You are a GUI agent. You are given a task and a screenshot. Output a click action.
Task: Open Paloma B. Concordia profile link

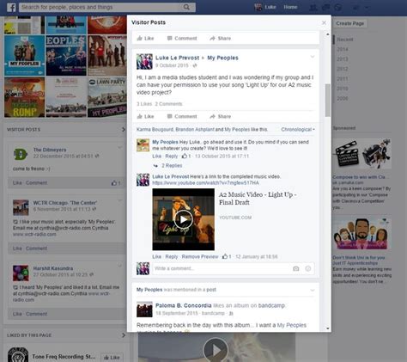click(184, 305)
